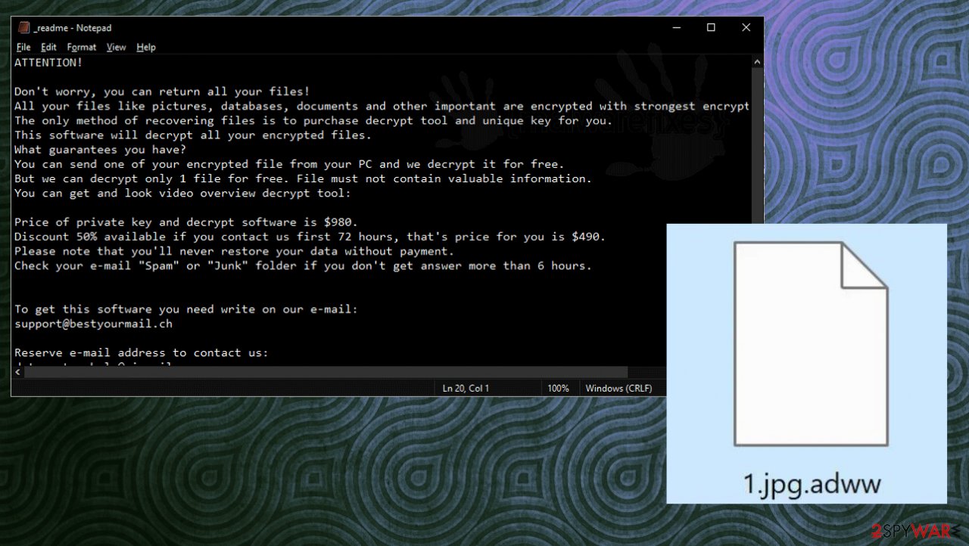Close the _readme Notepad window
The height and width of the screenshot is (546, 969).
pyautogui.click(x=746, y=28)
